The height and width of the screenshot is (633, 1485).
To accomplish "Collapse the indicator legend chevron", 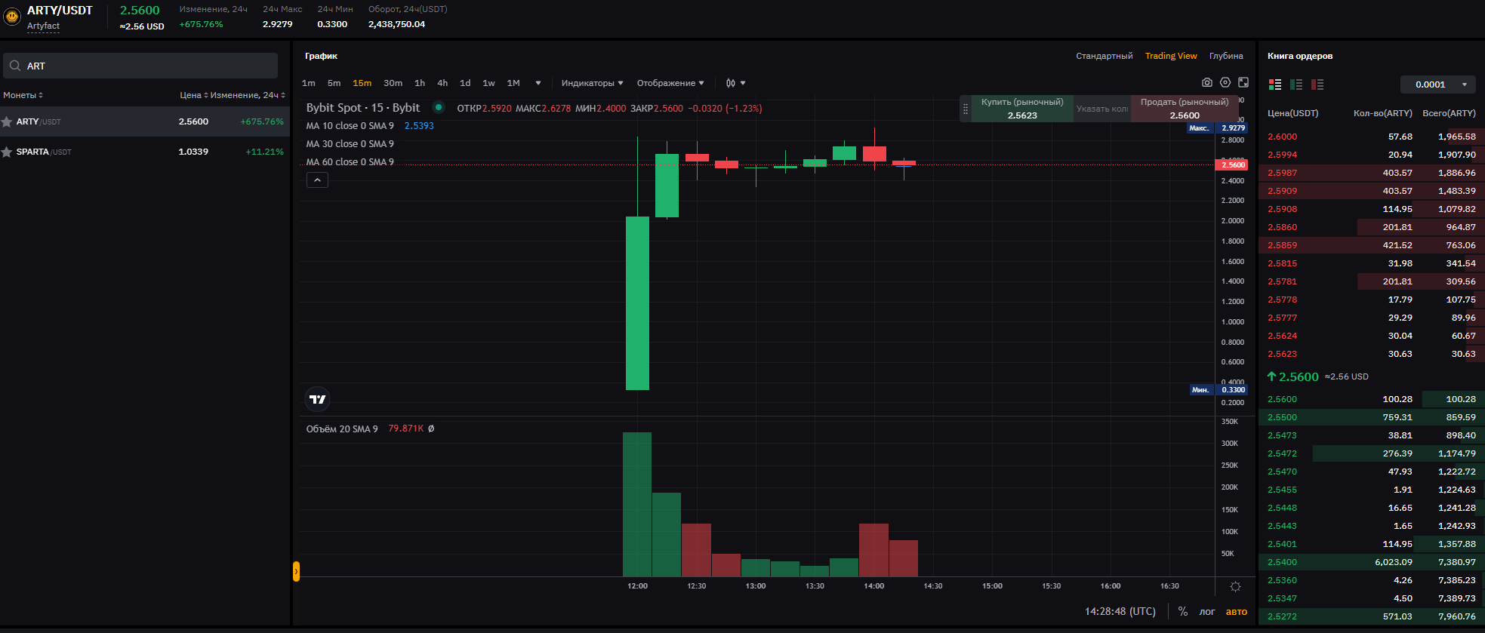I will pyautogui.click(x=317, y=180).
